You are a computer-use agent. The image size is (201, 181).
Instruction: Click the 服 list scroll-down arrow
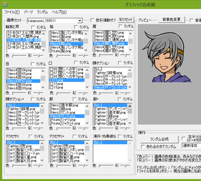point(87,123)
